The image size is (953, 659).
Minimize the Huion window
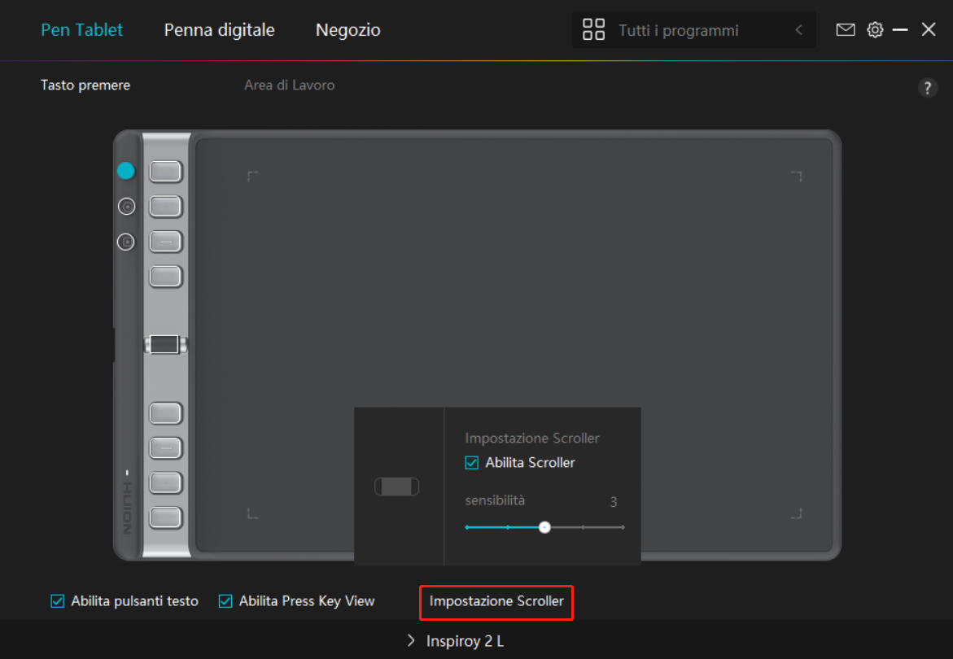(900, 30)
